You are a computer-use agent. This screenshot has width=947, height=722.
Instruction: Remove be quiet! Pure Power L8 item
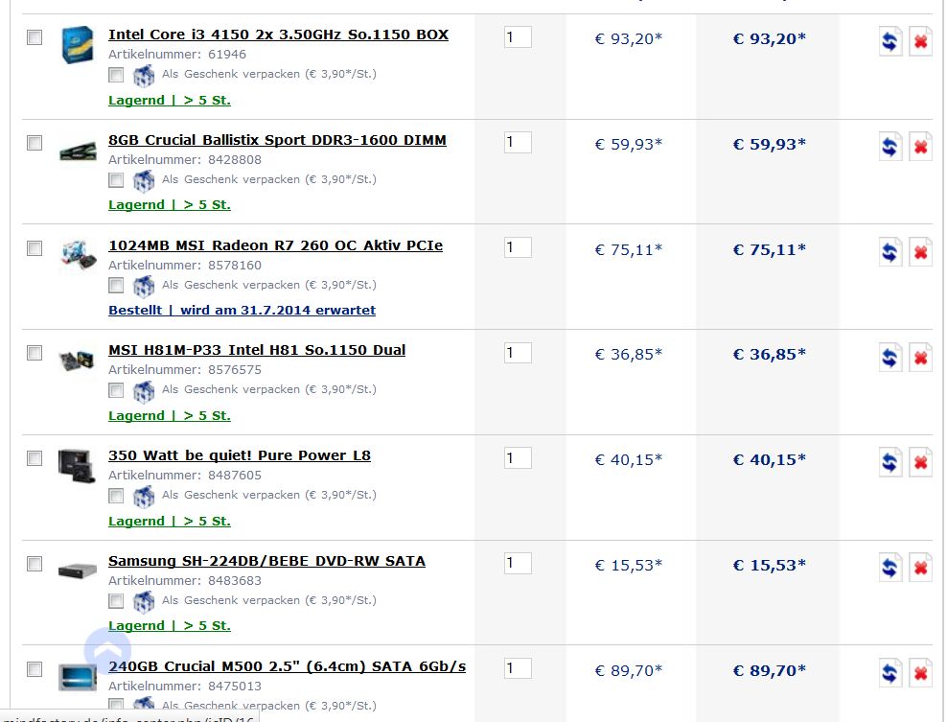click(920, 463)
